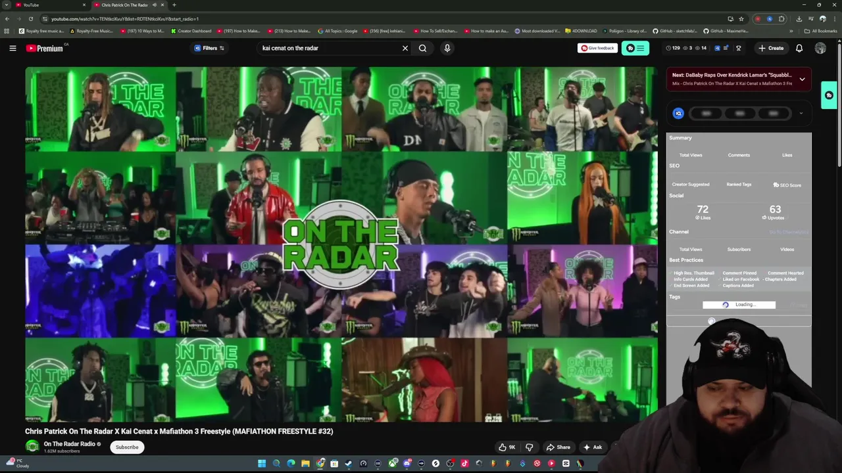Bookmark this page with the star icon
The image size is (842, 473).
(741, 18)
